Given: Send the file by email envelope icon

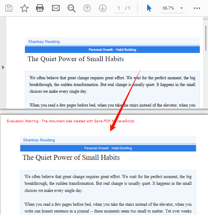Looking at the screenshot, I should pyautogui.click(x=56, y=8).
